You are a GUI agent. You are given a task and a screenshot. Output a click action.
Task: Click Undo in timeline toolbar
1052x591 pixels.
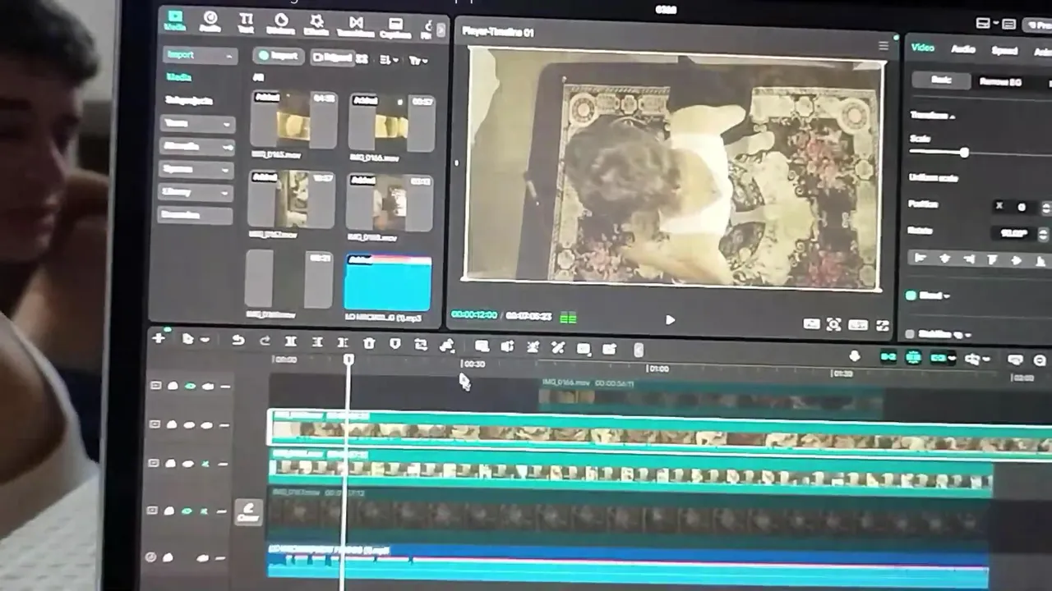tap(238, 341)
